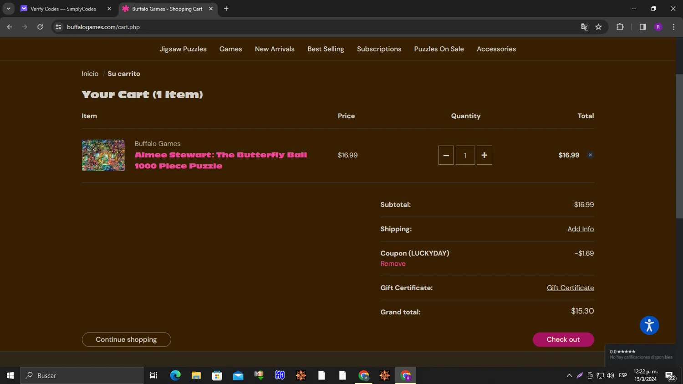Click the ESP language indicator
Image resolution: width=683 pixels, height=384 pixels.
623,375
